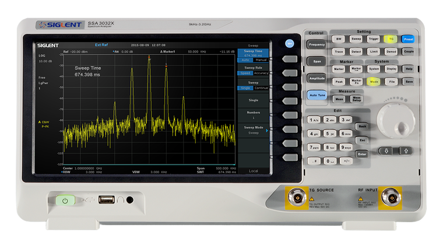
Task: Click the Siglent logo on the bezel
Action: [61, 25]
